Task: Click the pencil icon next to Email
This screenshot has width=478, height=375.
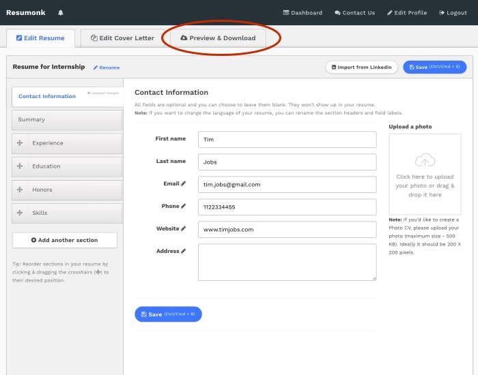Action: coord(184,183)
